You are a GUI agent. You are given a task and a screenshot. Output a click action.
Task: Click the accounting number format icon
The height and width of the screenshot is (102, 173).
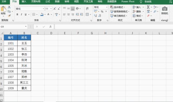(95, 11)
